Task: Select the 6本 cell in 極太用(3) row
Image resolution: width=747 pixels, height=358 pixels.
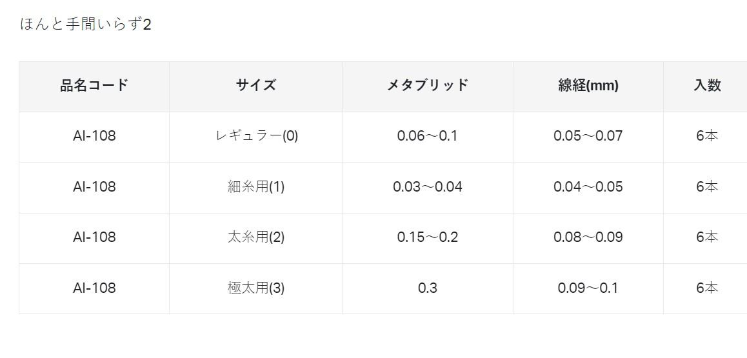Action: (707, 288)
